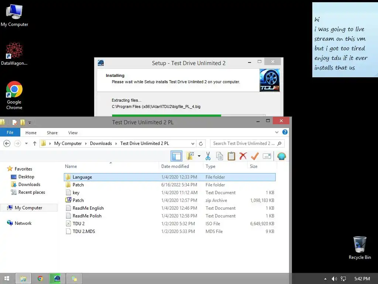This screenshot has height=284, width=378.
Task: Open the Share ribbon tab
Action: (x=52, y=133)
